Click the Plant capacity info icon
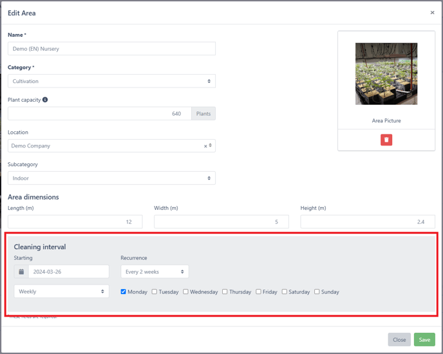The height and width of the screenshot is (354, 443). click(45, 100)
